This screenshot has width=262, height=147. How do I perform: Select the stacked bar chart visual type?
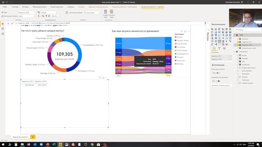[x=212, y=29]
